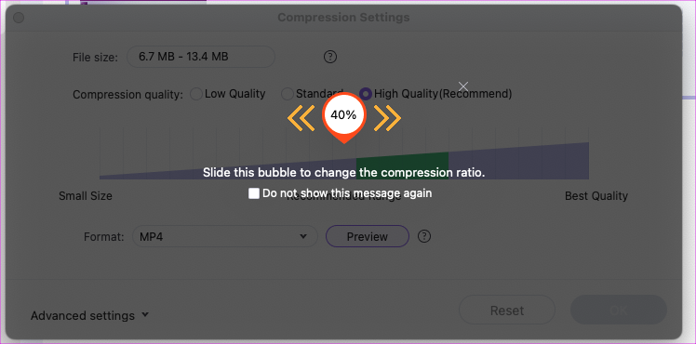The image size is (696, 344).
Task: Click the Preview button
Action: point(368,236)
